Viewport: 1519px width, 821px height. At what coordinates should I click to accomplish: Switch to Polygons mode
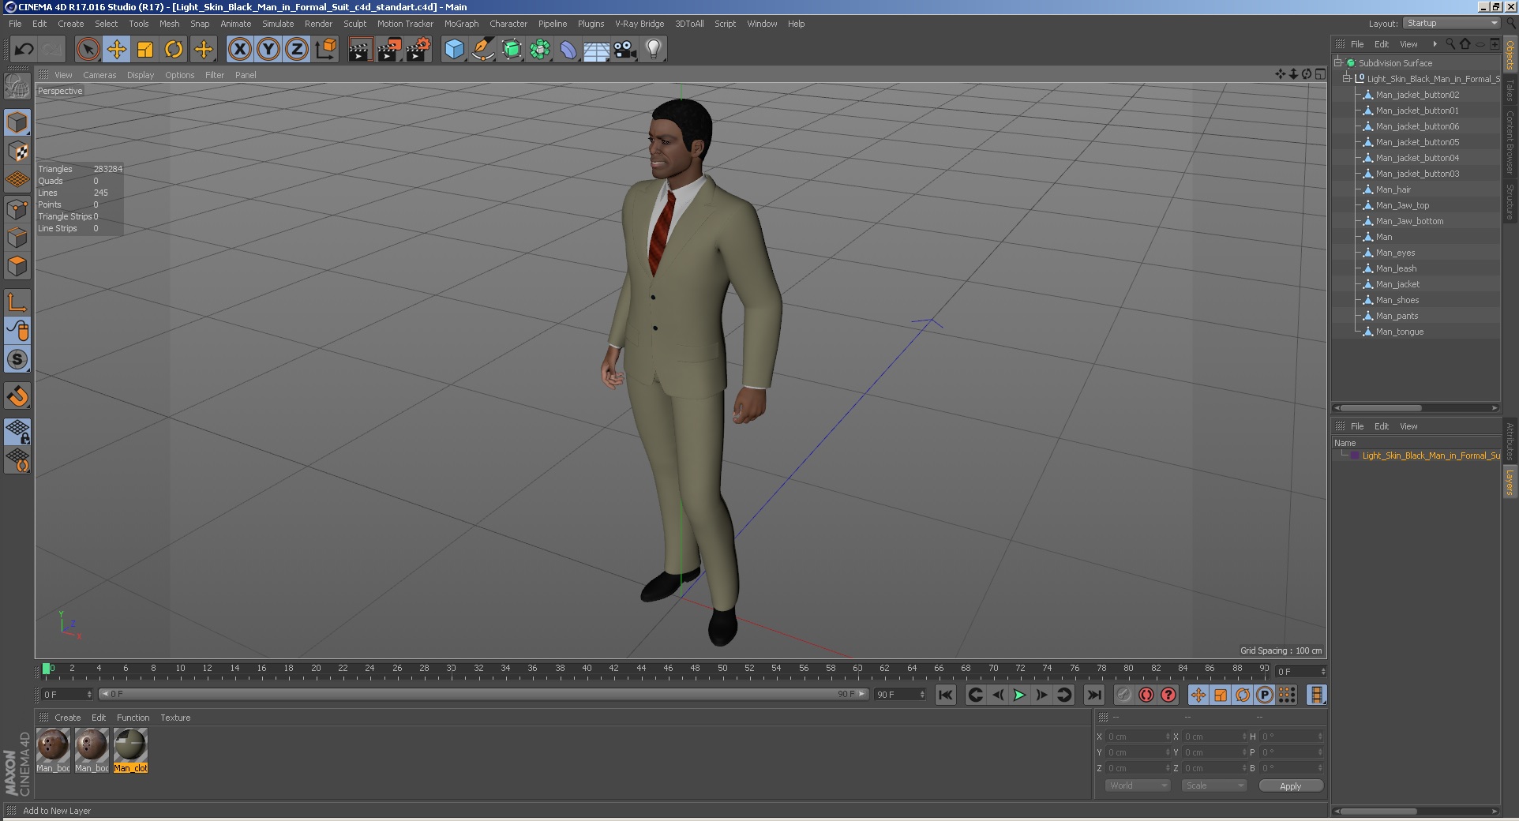point(17,266)
